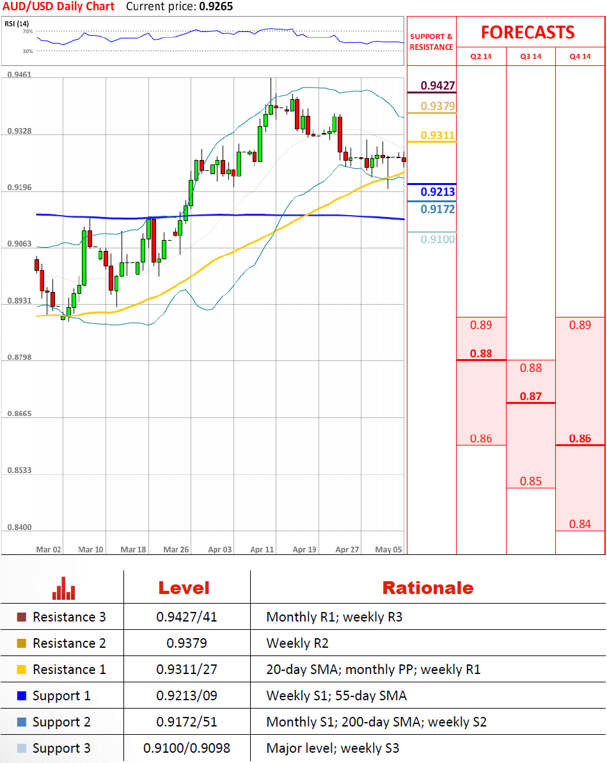Select the Resistance 3 color swatch
Image resolution: width=607 pixels, height=763 pixels.
(22, 617)
